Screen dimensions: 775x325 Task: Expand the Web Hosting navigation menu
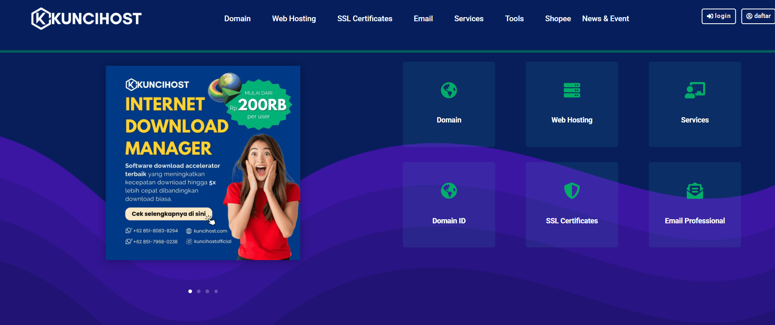click(294, 19)
